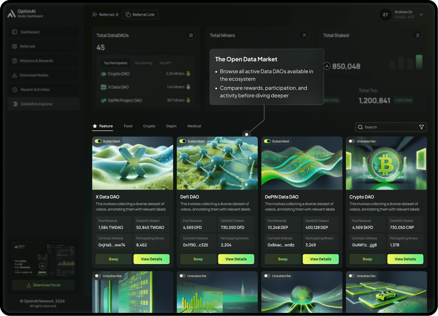Click the filter funnel icon in search
The width and height of the screenshot is (438, 316).
point(421,127)
